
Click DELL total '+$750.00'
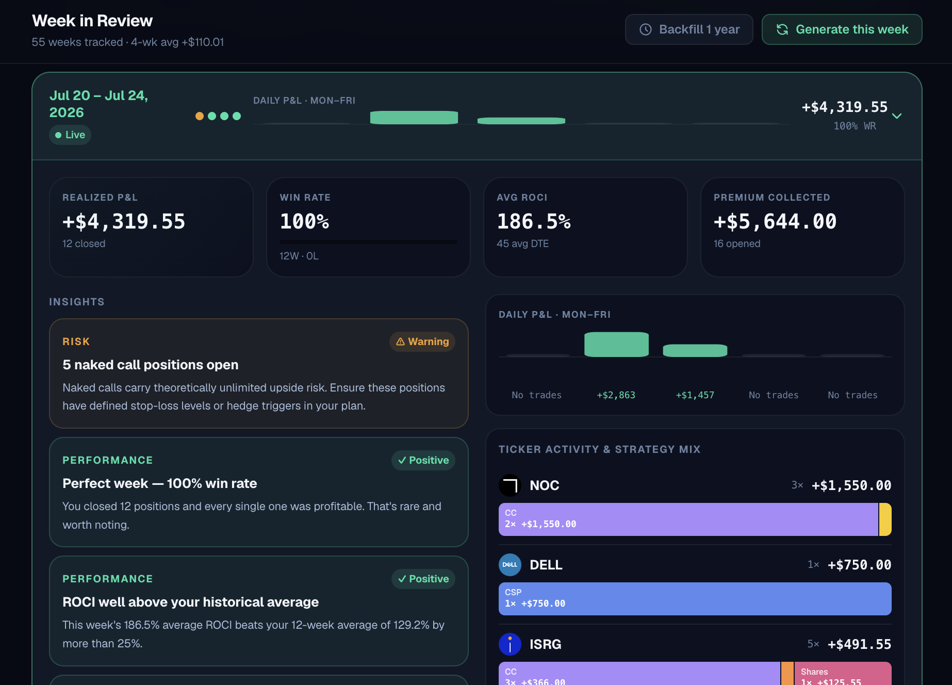tap(860, 565)
